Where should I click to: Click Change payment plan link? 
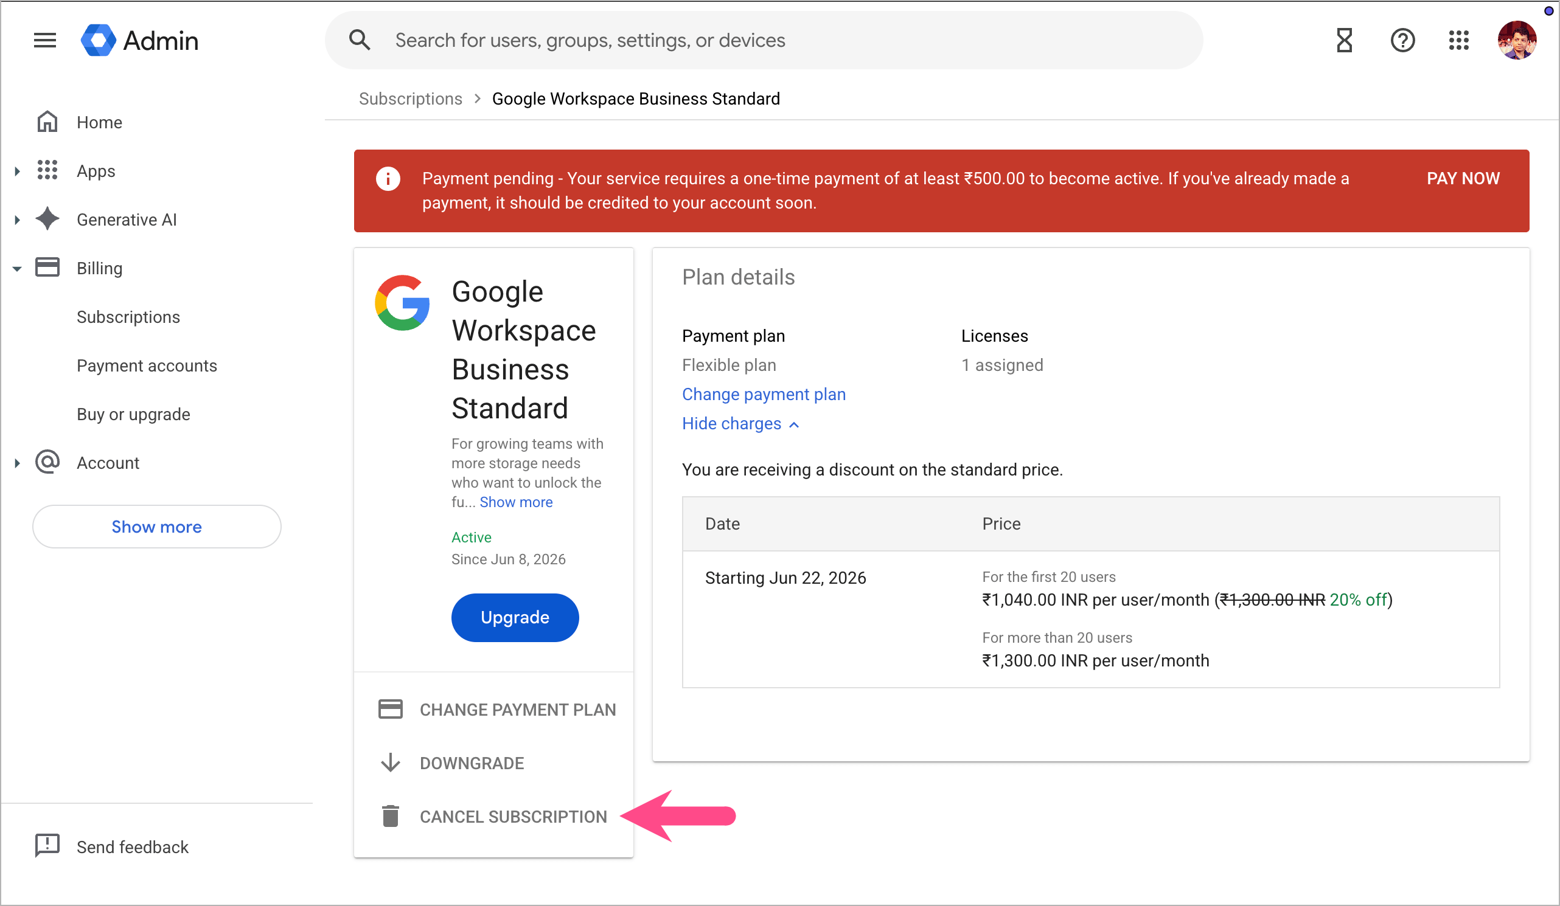764,394
